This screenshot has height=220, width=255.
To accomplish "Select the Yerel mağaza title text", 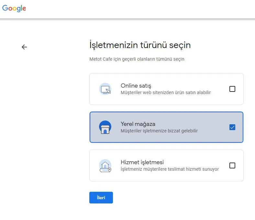I will pyautogui.click(x=138, y=124).
